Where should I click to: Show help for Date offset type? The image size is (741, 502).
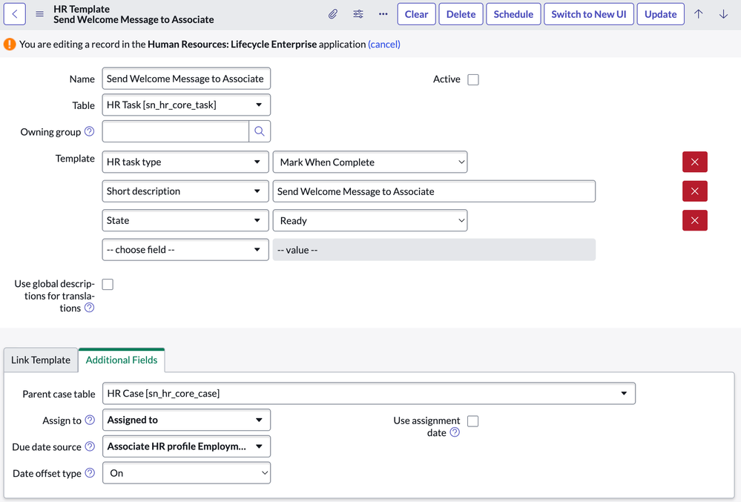point(90,473)
